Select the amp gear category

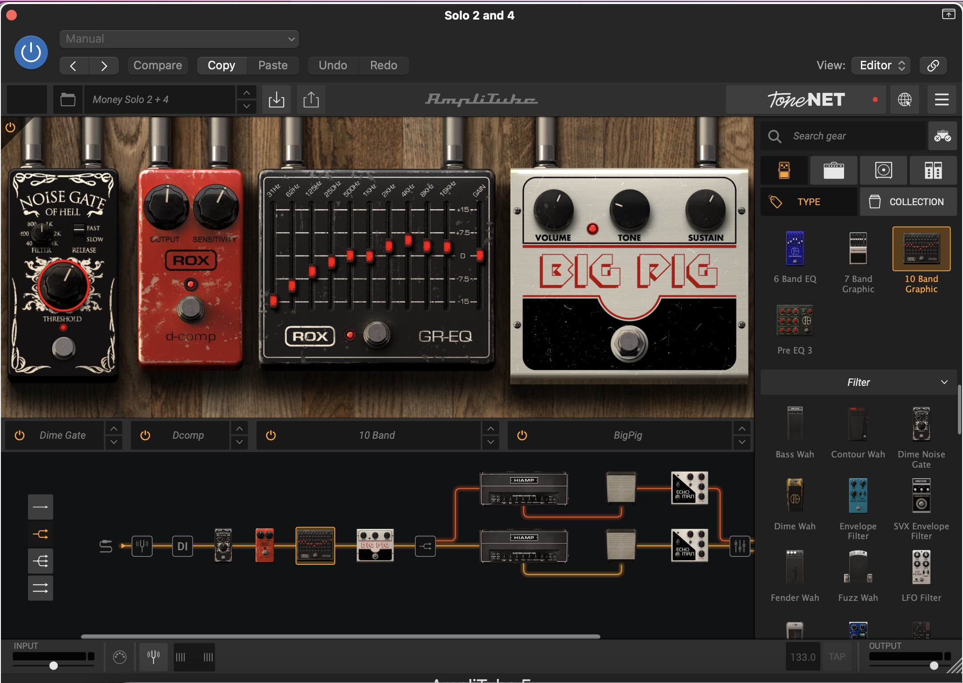[x=834, y=170]
